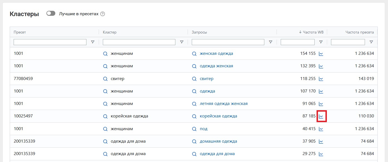Select the frequency value 37 905
388x162 pixels.
(x=309, y=141)
